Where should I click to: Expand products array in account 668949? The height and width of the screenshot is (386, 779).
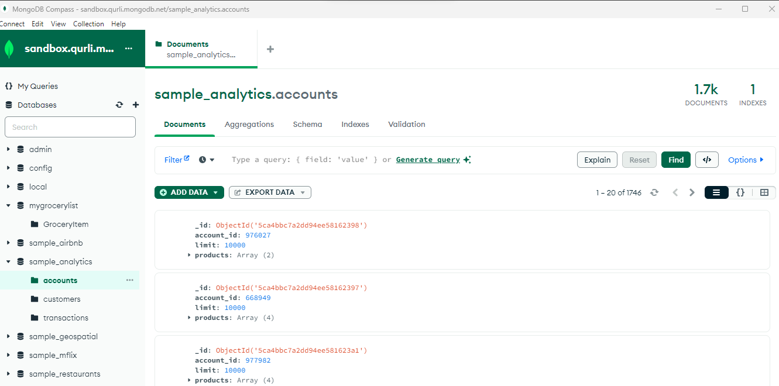click(x=189, y=318)
